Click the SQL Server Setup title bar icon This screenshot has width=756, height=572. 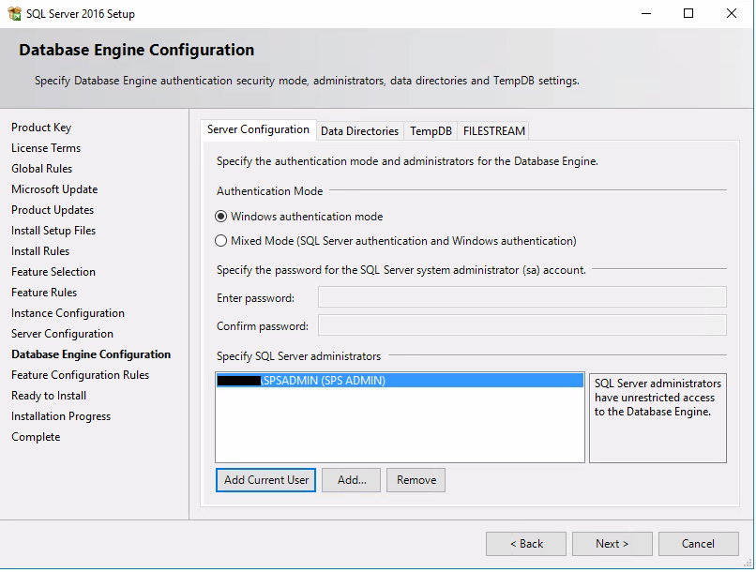click(15, 13)
